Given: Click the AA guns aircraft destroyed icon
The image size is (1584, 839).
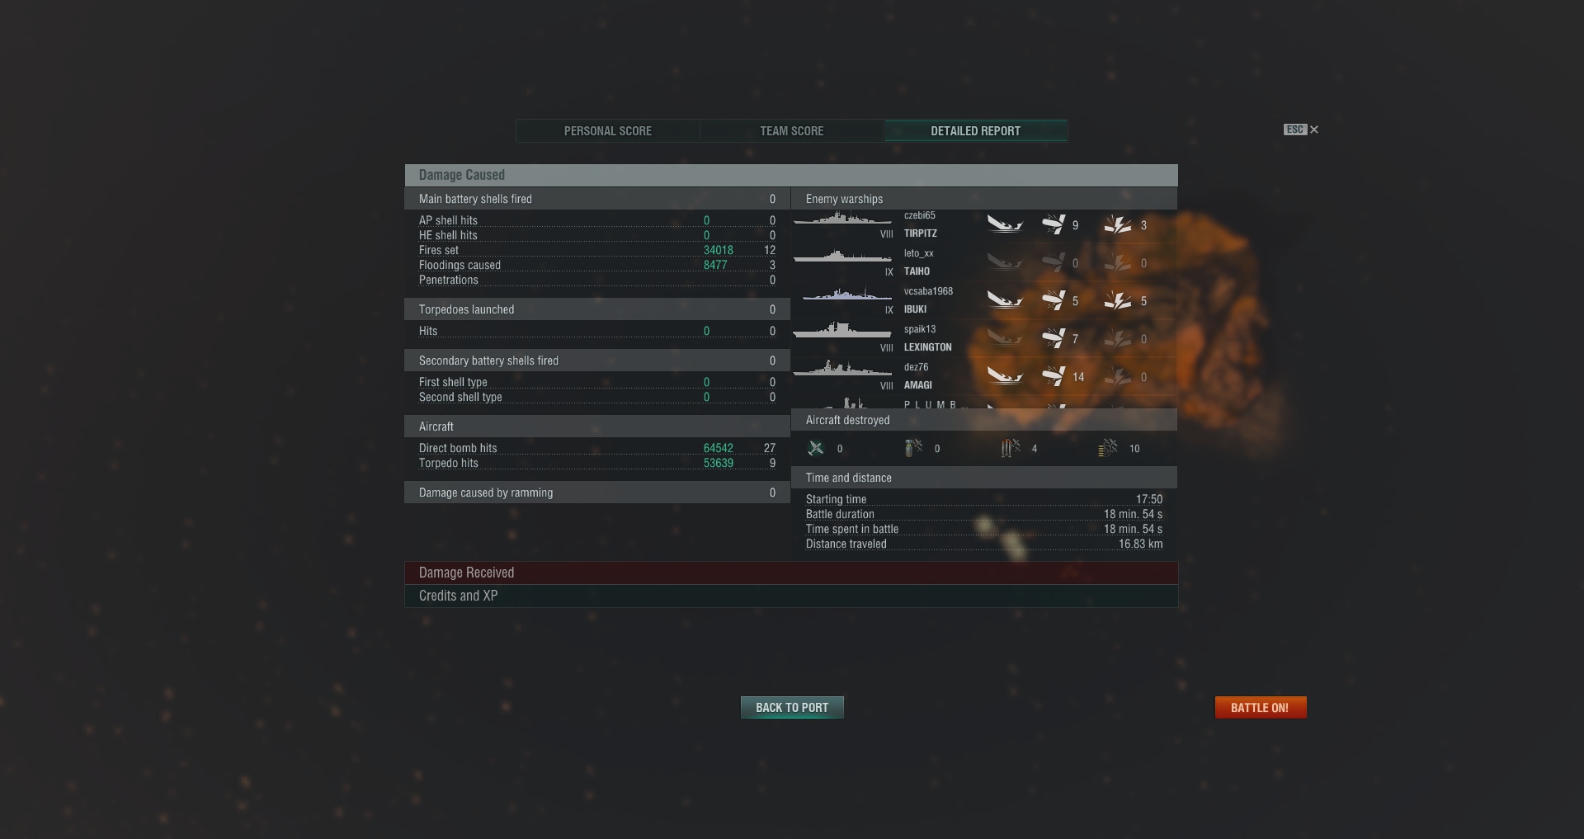Looking at the screenshot, I should point(1108,448).
